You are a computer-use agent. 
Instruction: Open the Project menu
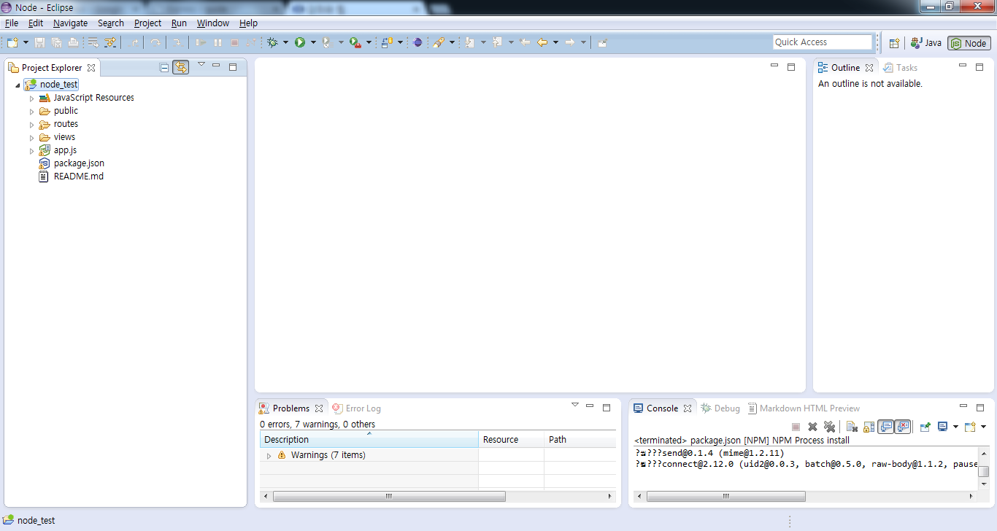[147, 23]
